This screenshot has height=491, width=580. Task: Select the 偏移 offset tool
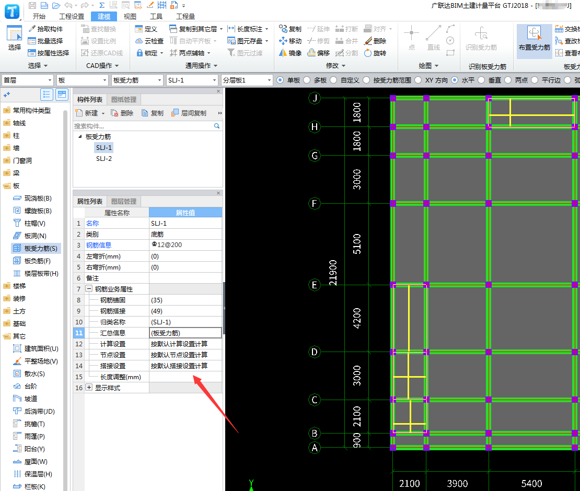[319, 53]
